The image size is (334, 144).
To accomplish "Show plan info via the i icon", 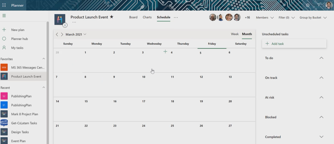I will tap(65, 25).
